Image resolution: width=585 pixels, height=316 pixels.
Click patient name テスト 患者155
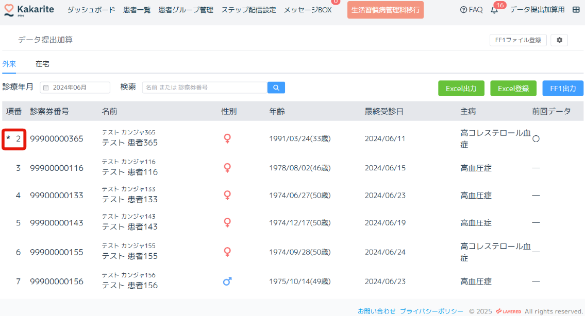coord(130,256)
